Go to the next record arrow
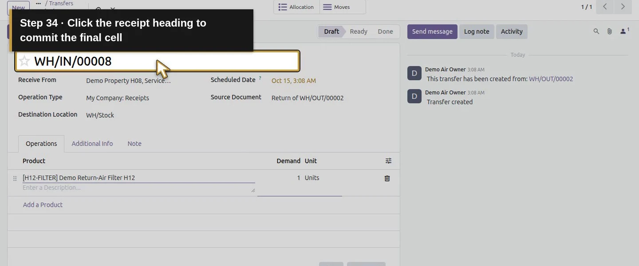 pyautogui.click(x=623, y=7)
